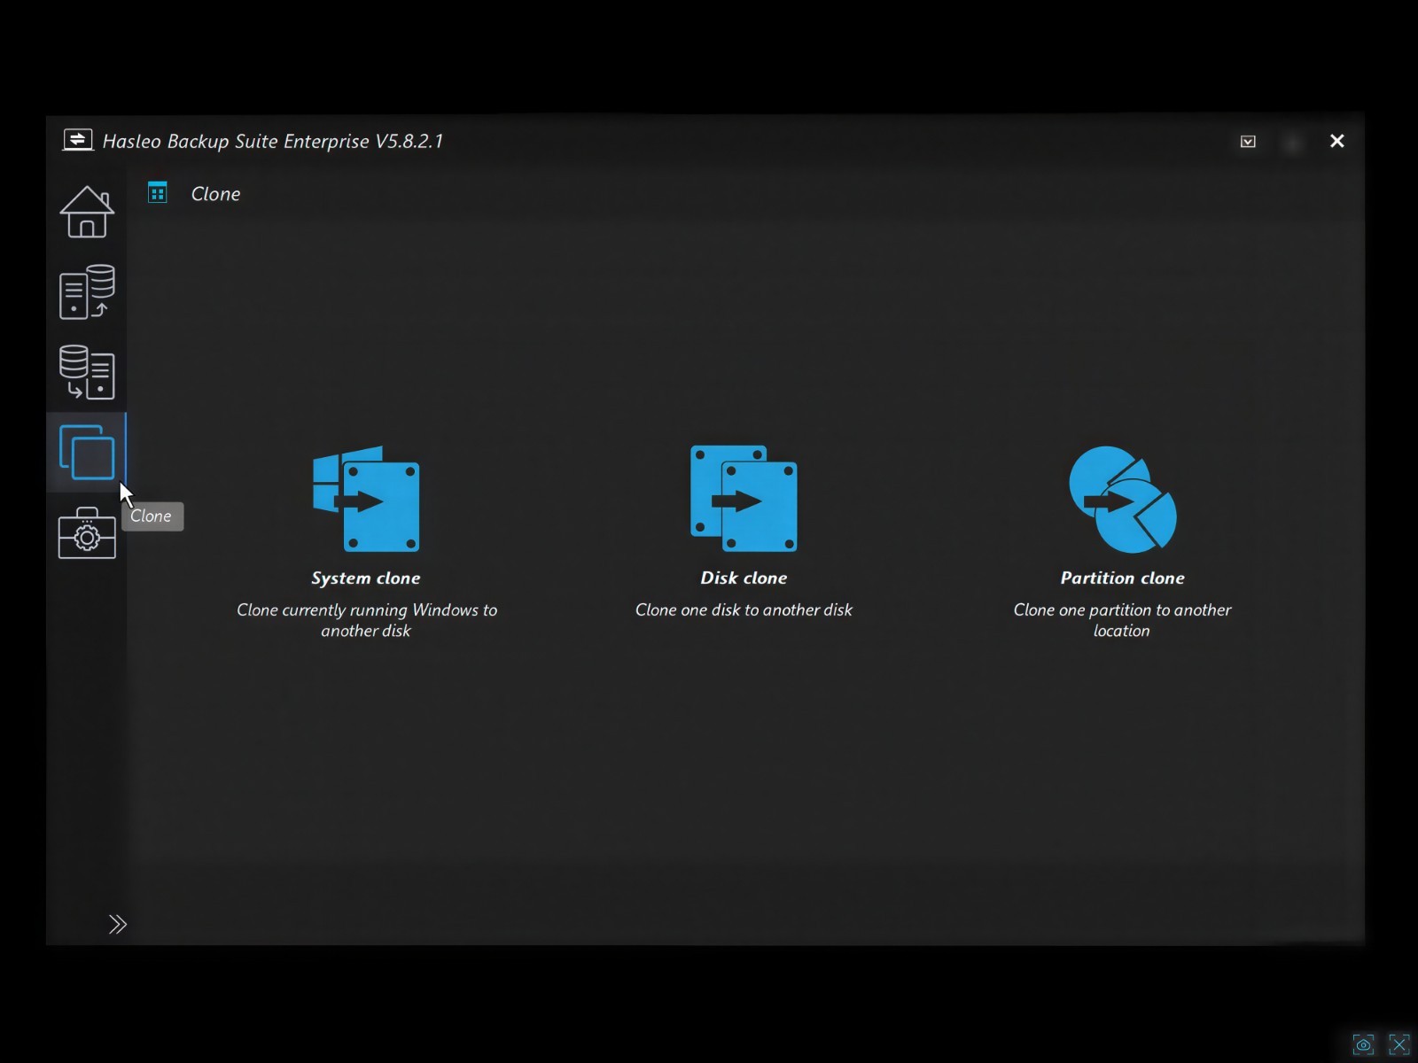
Task: Click the fullscreen exit icon at bottom right
Action: [x=1399, y=1044]
